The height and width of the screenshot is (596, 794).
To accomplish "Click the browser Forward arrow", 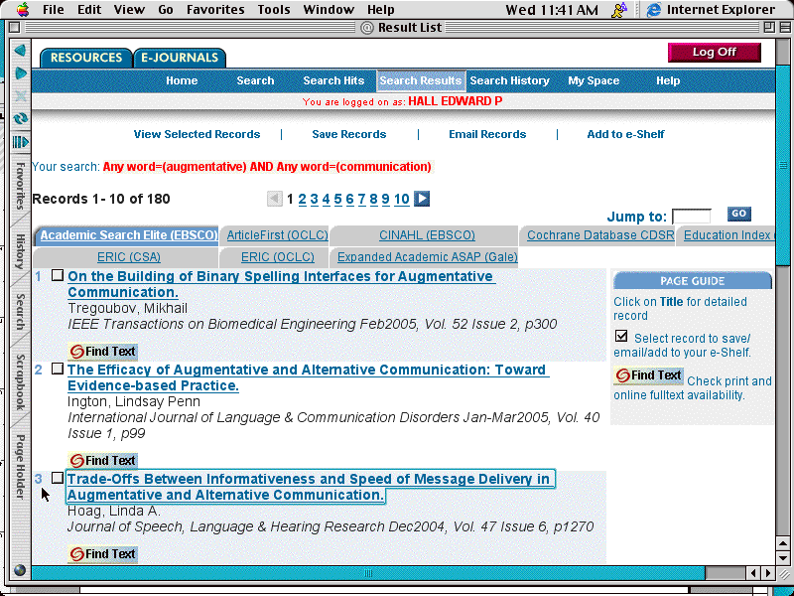I will point(20,73).
